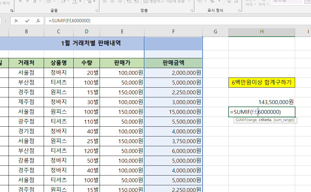Screen dimensions: 311x192
Task: Apply percent style to the cell
Action: click(x=212, y=2)
